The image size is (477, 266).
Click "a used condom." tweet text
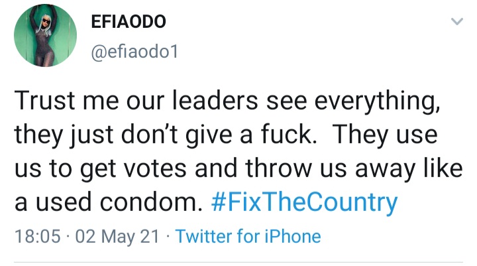[109, 202]
